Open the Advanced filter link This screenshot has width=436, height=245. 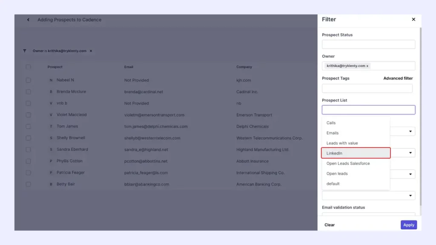398,78
